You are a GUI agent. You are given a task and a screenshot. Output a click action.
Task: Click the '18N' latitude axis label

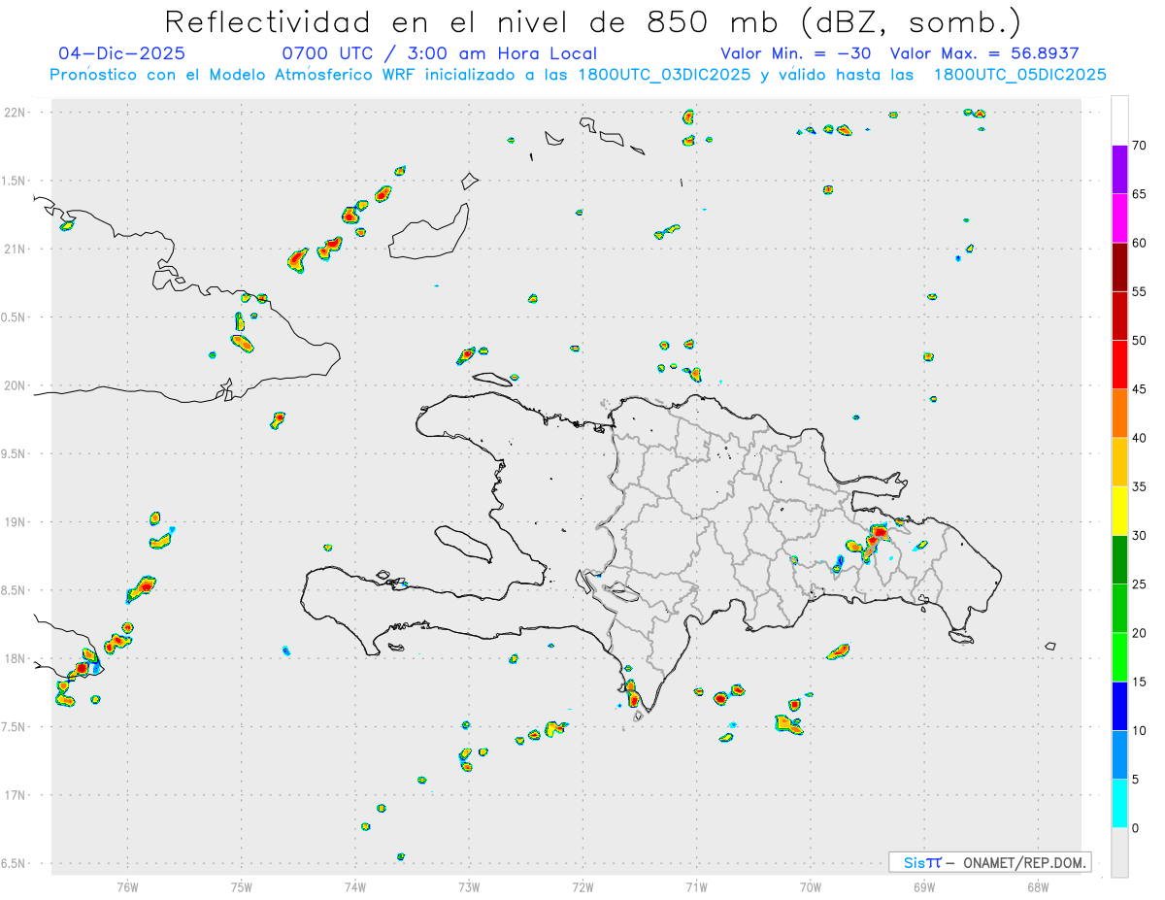(x=14, y=659)
